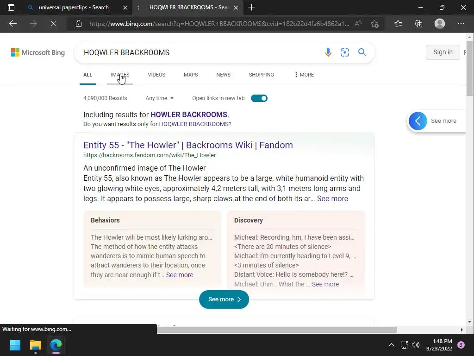
Task: Switch to NEWS results
Action: (x=224, y=75)
